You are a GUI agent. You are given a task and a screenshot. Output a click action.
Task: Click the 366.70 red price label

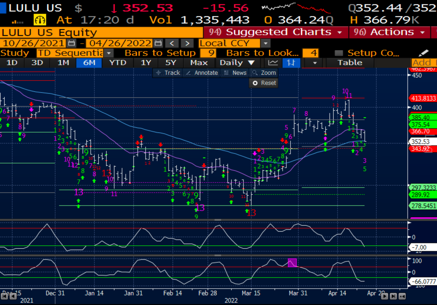tap(422, 131)
